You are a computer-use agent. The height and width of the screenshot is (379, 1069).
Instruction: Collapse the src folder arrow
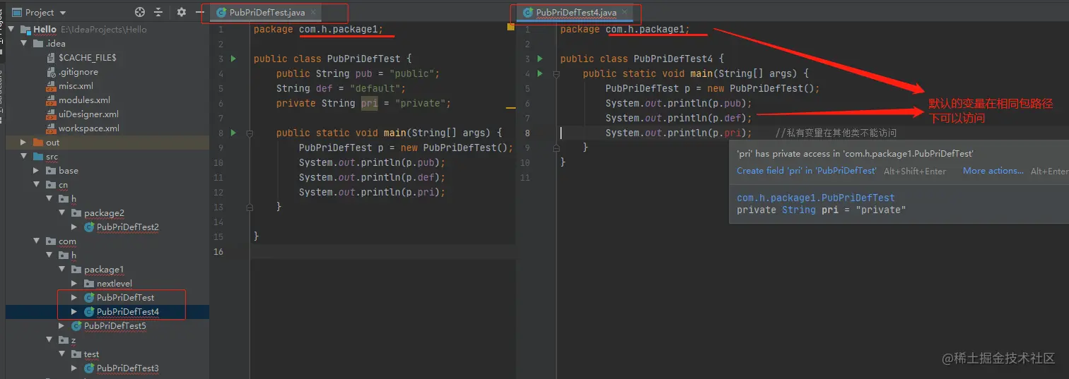[24, 157]
